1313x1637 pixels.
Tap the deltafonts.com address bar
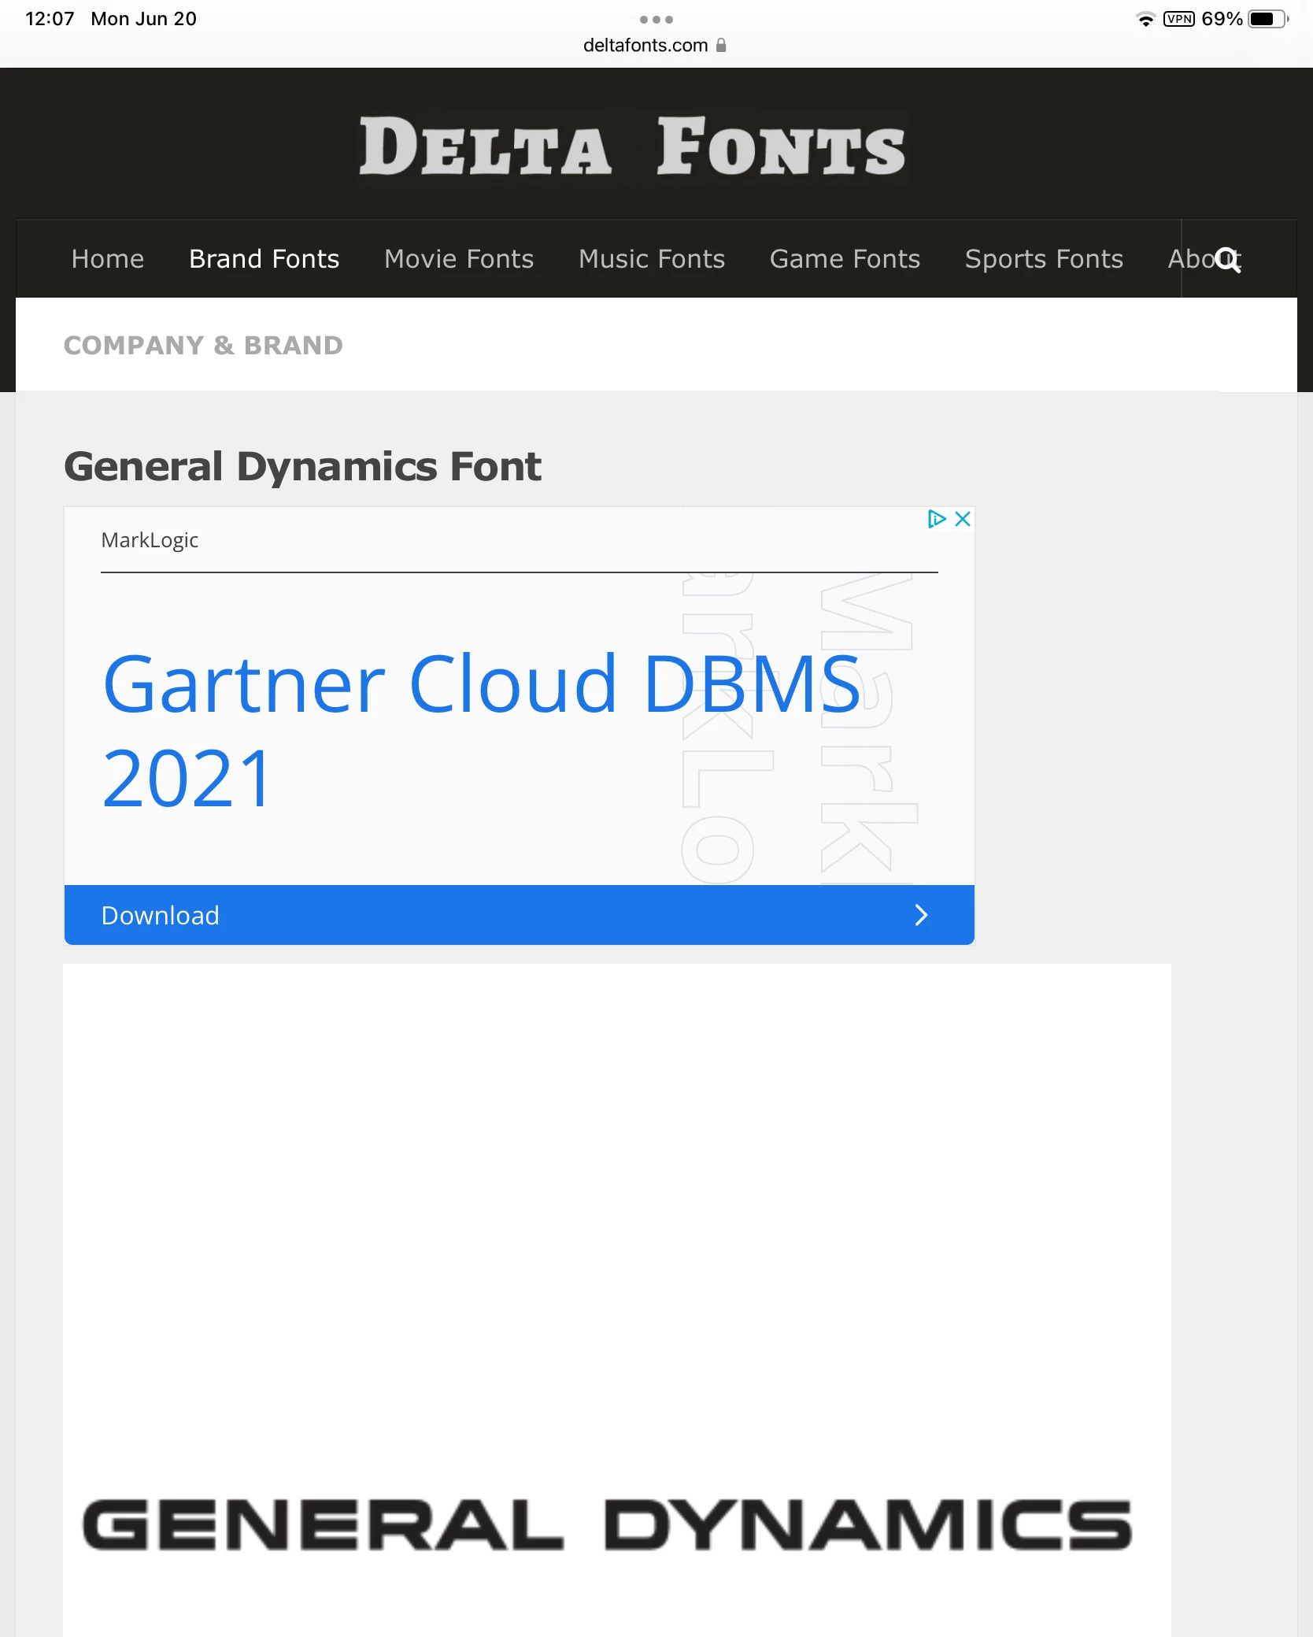[x=655, y=46]
